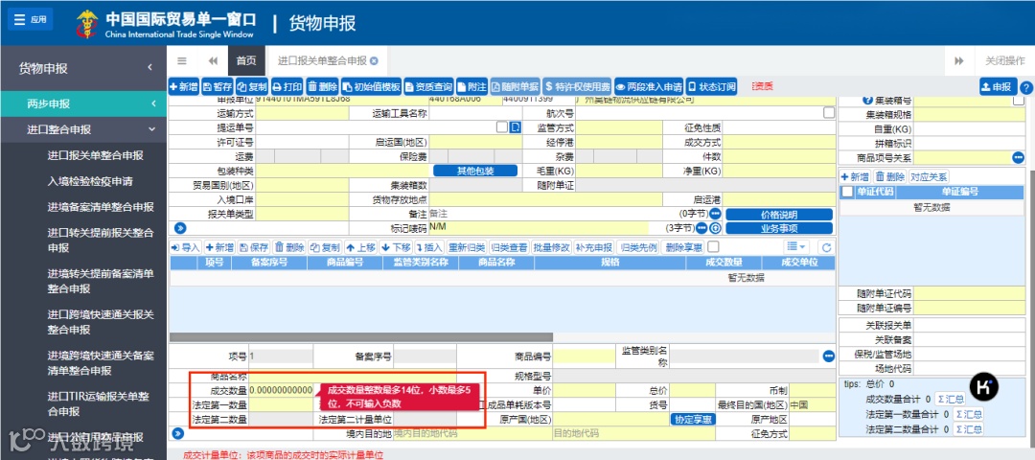Click the 打印 print button
Screen dimensions: 1035x460
[x=287, y=86]
